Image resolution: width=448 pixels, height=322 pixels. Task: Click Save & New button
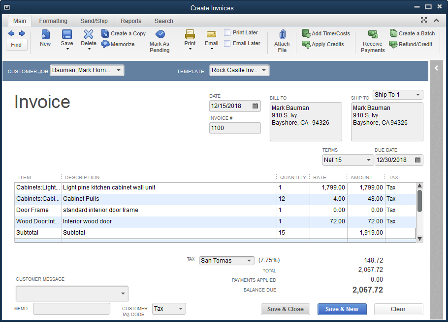[x=342, y=309]
